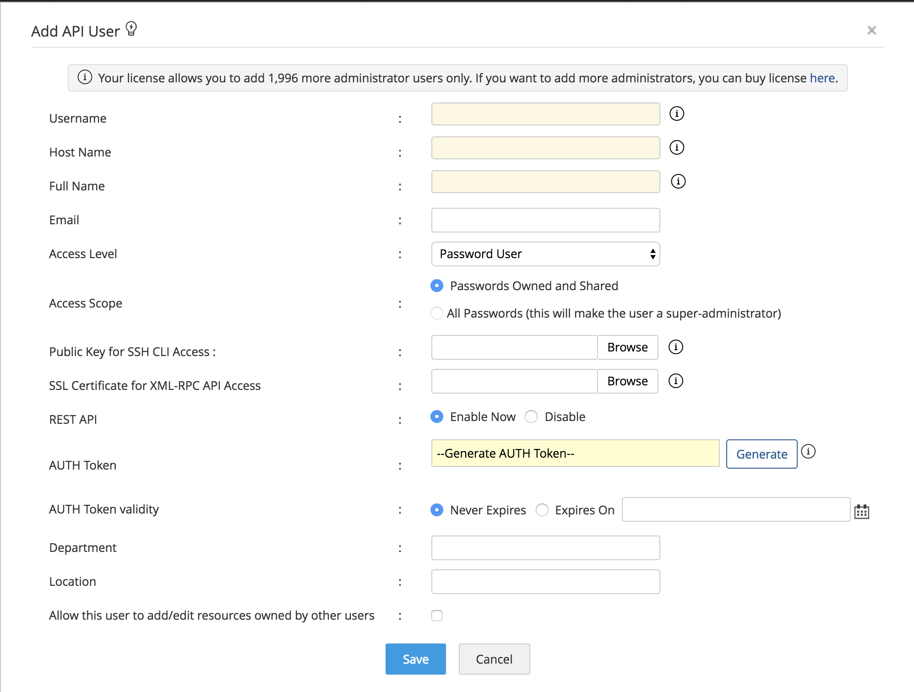Image resolution: width=914 pixels, height=692 pixels.
Task: Select Expires On for AUTH Token validity
Action: pyautogui.click(x=543, y=510)
